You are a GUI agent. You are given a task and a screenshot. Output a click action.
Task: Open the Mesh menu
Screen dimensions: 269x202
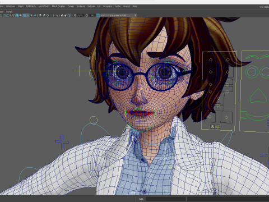point(21,6)
